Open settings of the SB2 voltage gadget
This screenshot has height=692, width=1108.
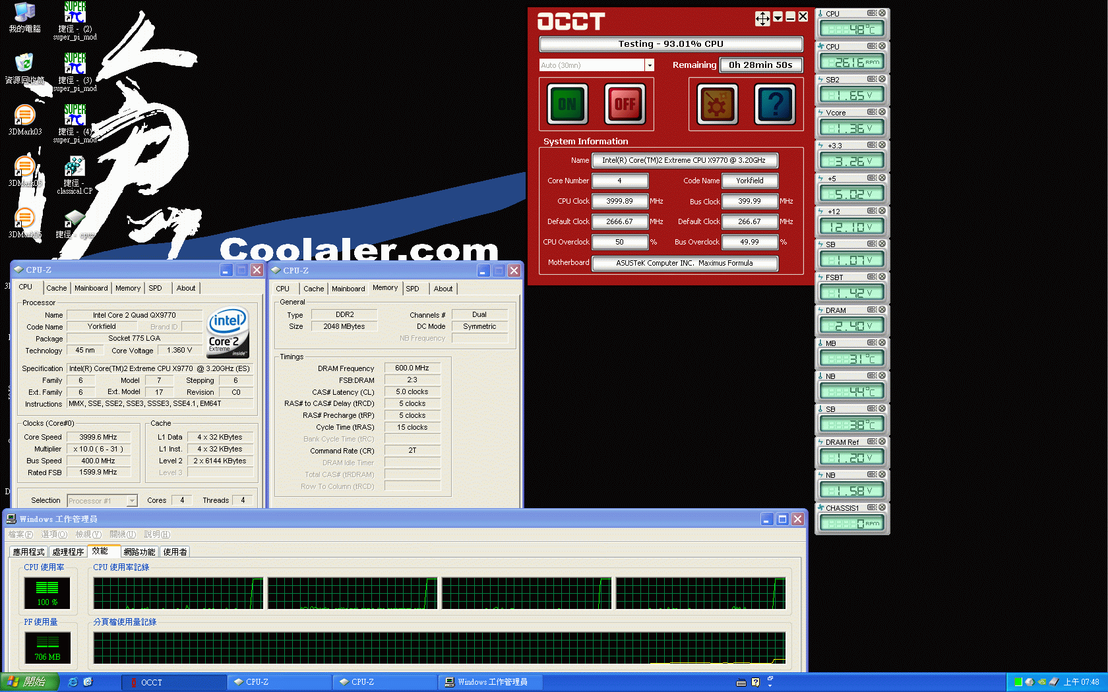click(872, 79)
